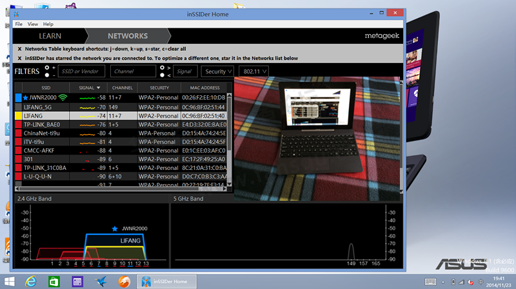Click MAC address 00:26:F2:EE:10:DB
516x289 pixels.
(204, 98)
